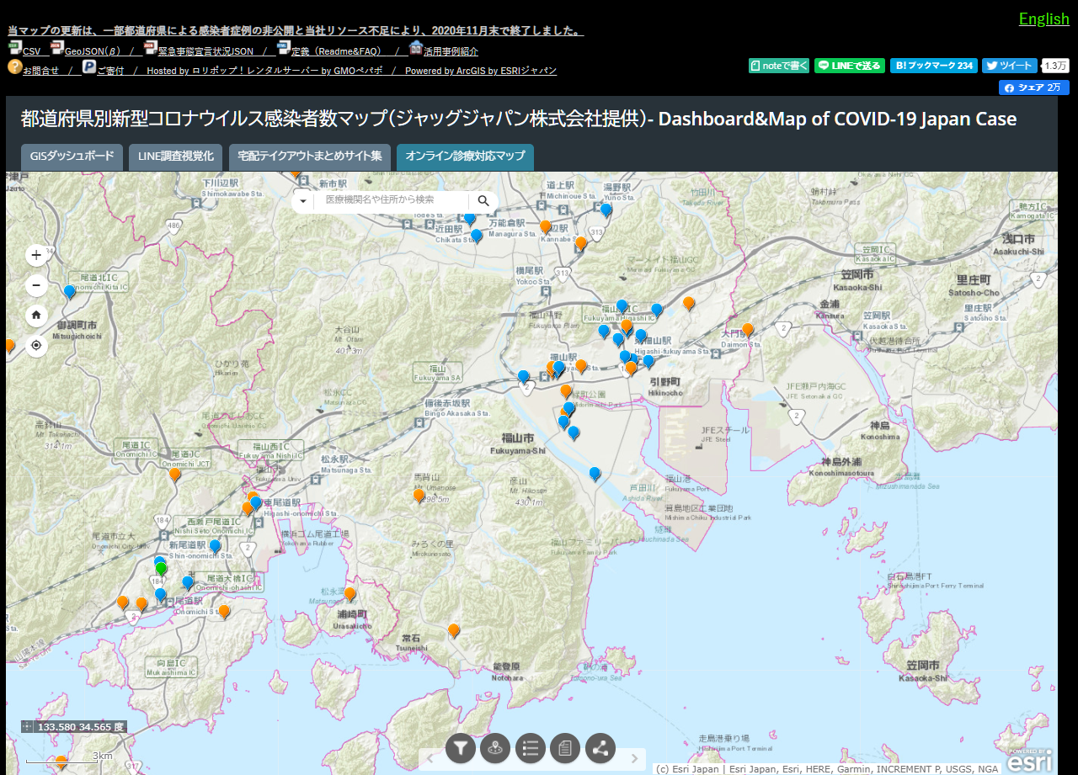Click the home icon to reset map view
The width and height of the screenshot is (1078, 775).
(35, 315)
